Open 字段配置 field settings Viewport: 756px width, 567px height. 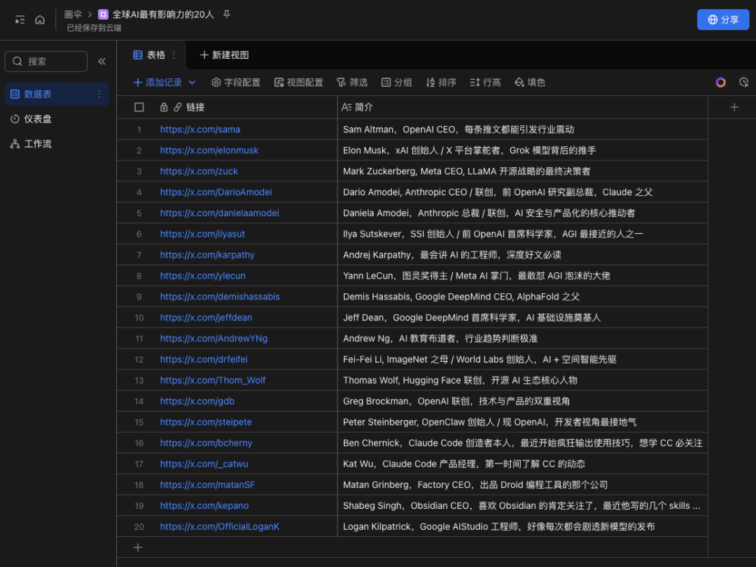[x=236, y=83]
